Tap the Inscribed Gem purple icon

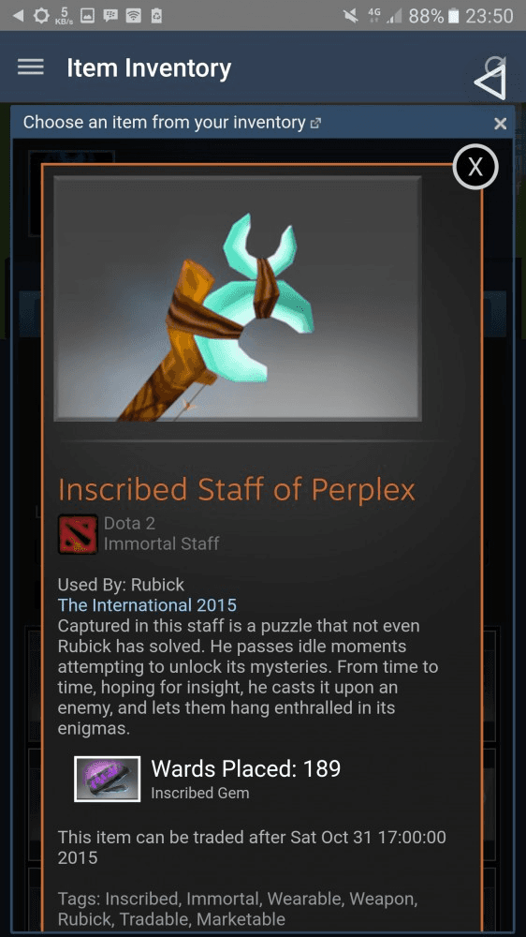[108, 779]
